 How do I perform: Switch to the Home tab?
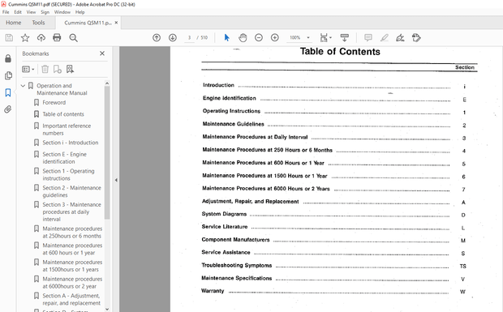coord(14,23)
